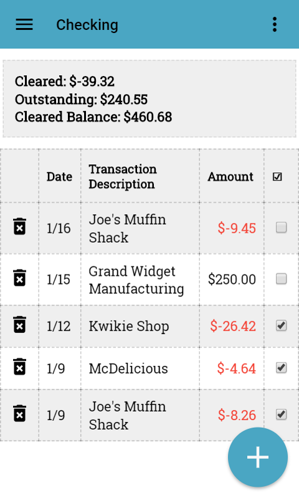The height and width of the screenshot is (498, 299).
Task: Click the Transaction Description column header
Action: [x=123, y=177]
